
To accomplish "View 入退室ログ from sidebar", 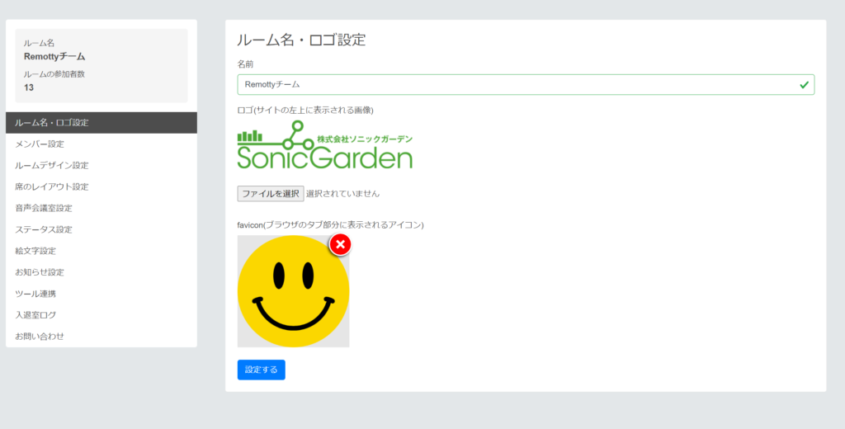I will click(101, 315).
